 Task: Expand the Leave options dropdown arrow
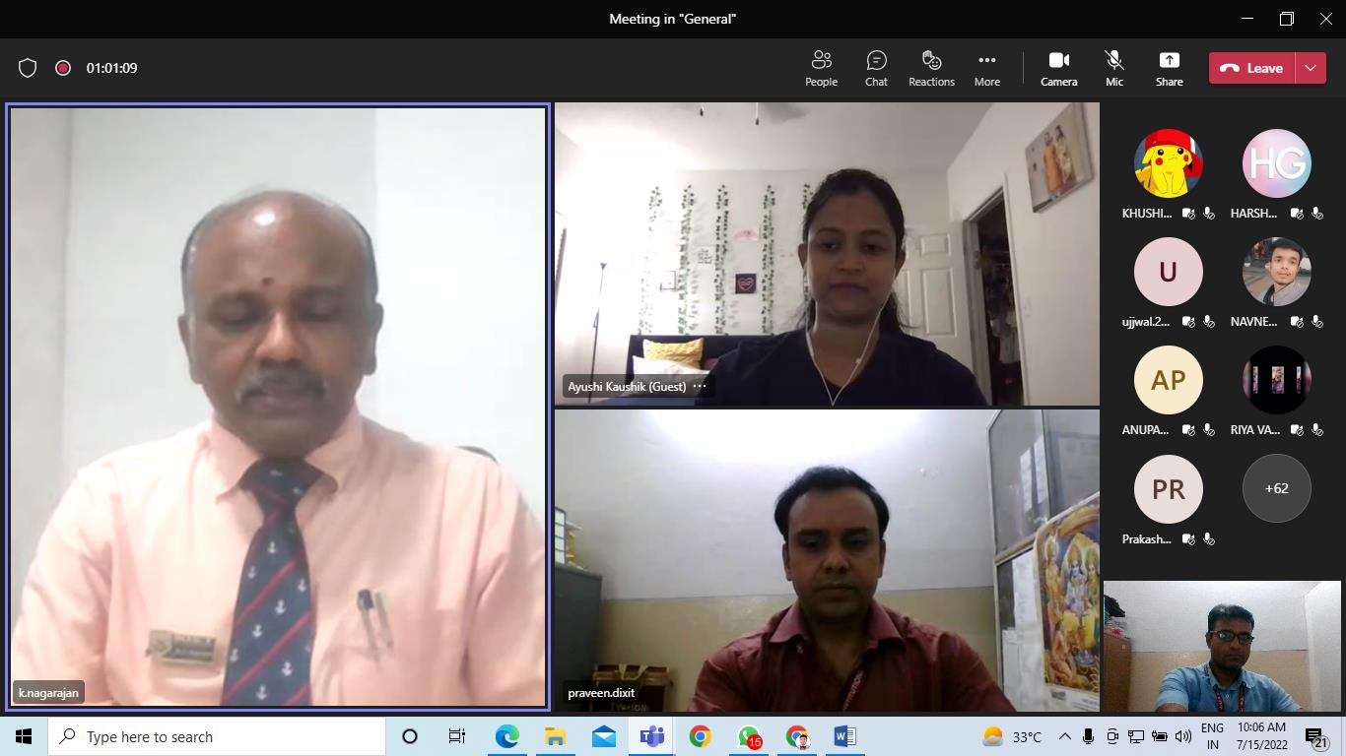pos(1311,68)
